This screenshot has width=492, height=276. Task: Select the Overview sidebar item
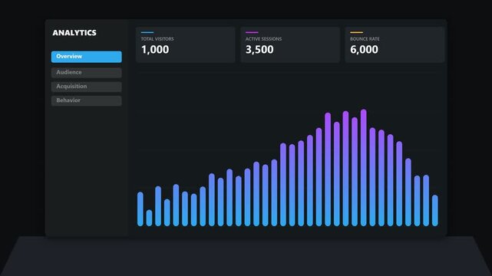pos(86,57)
